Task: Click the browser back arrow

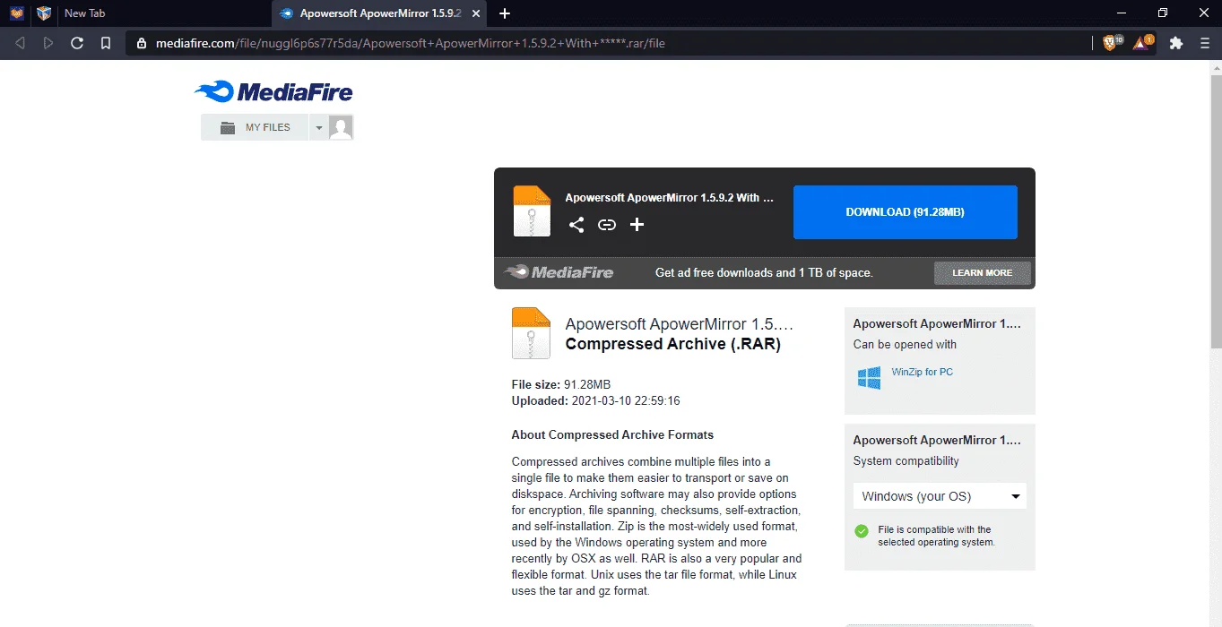Action: 20,43
